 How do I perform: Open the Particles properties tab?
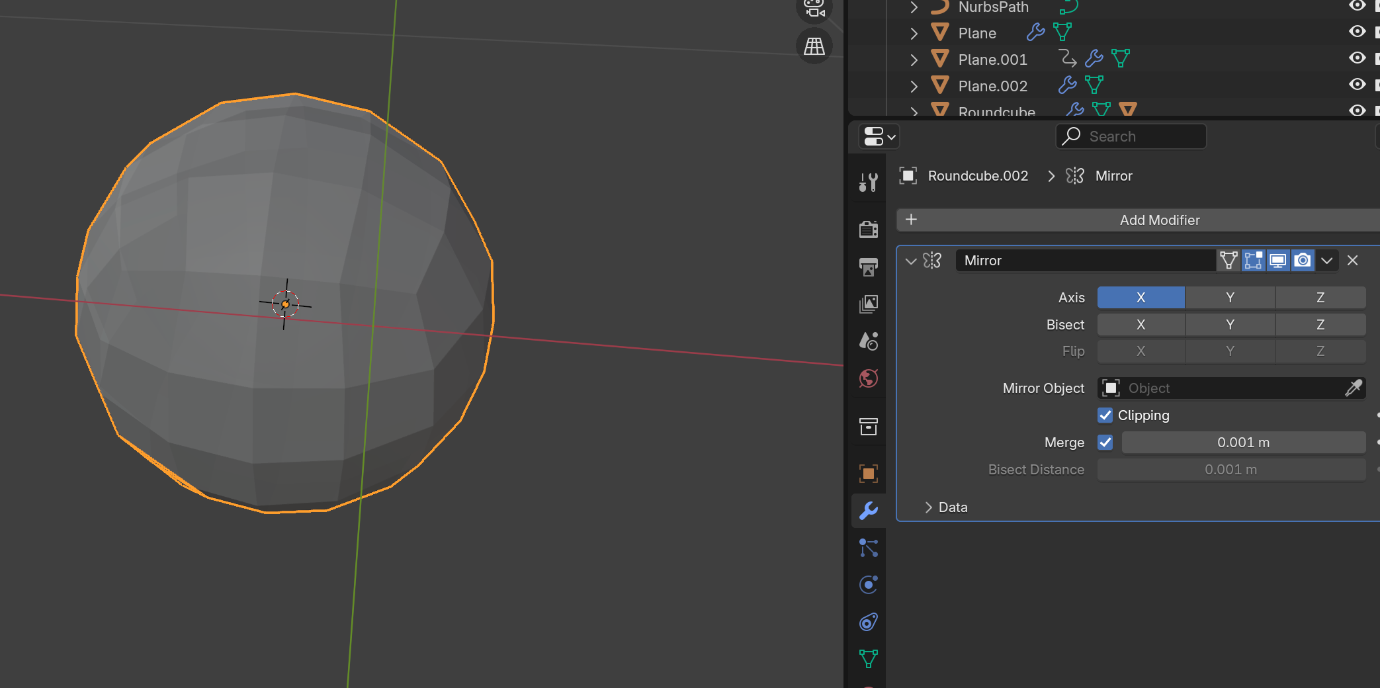click(x=869, y=548)
